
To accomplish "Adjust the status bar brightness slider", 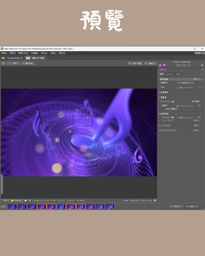I will pos(38,201).
